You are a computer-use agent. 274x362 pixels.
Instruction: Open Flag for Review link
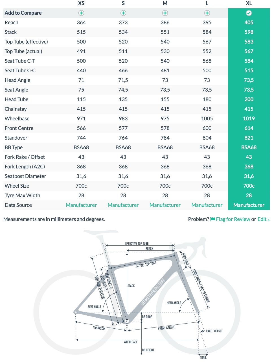pos(233,219)
